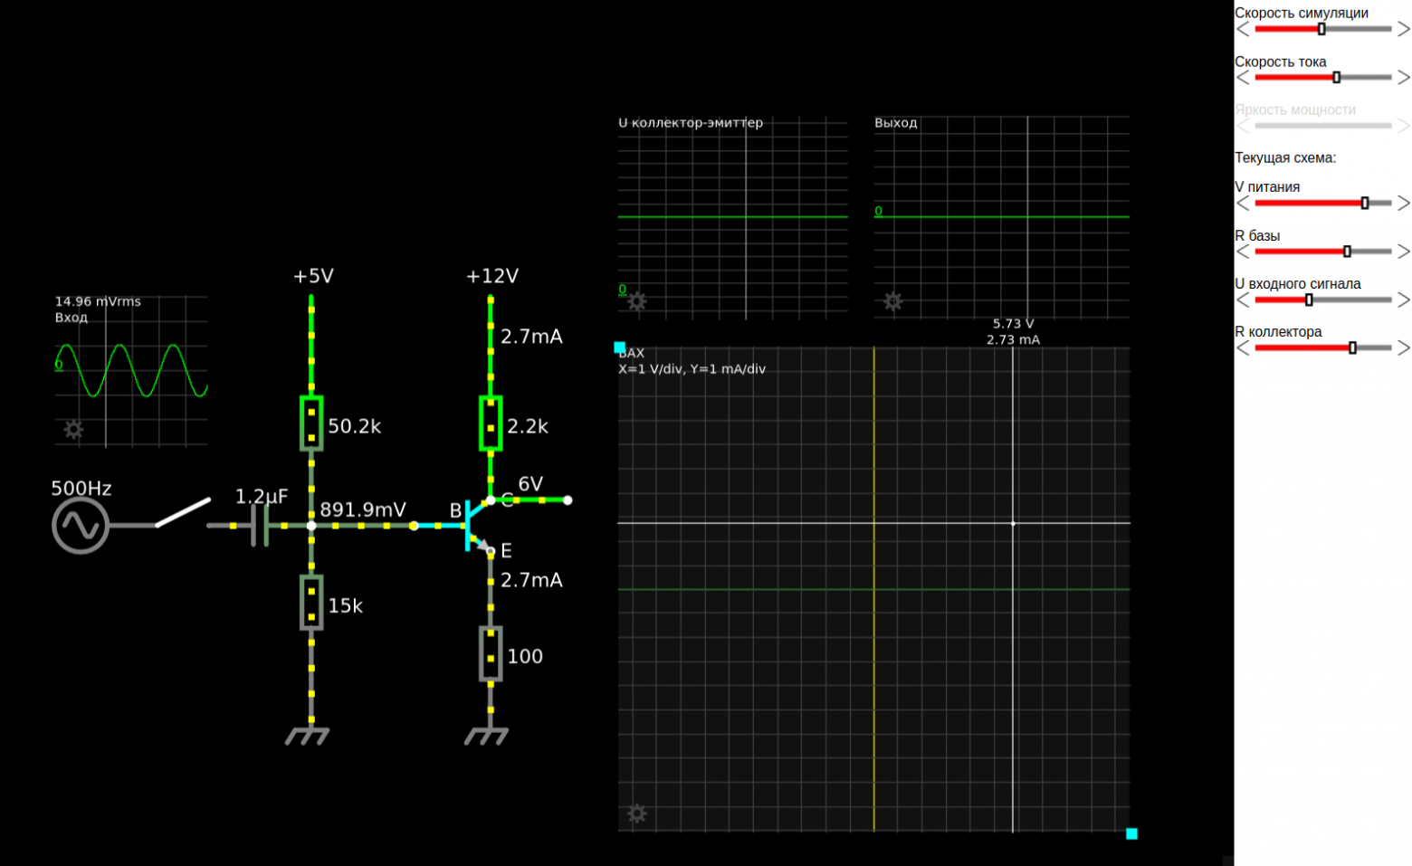The width and height of the screenshot is (1412, 866).
Task: Open settings gear of the ВАХ plot
Action: tap(637, 814)
